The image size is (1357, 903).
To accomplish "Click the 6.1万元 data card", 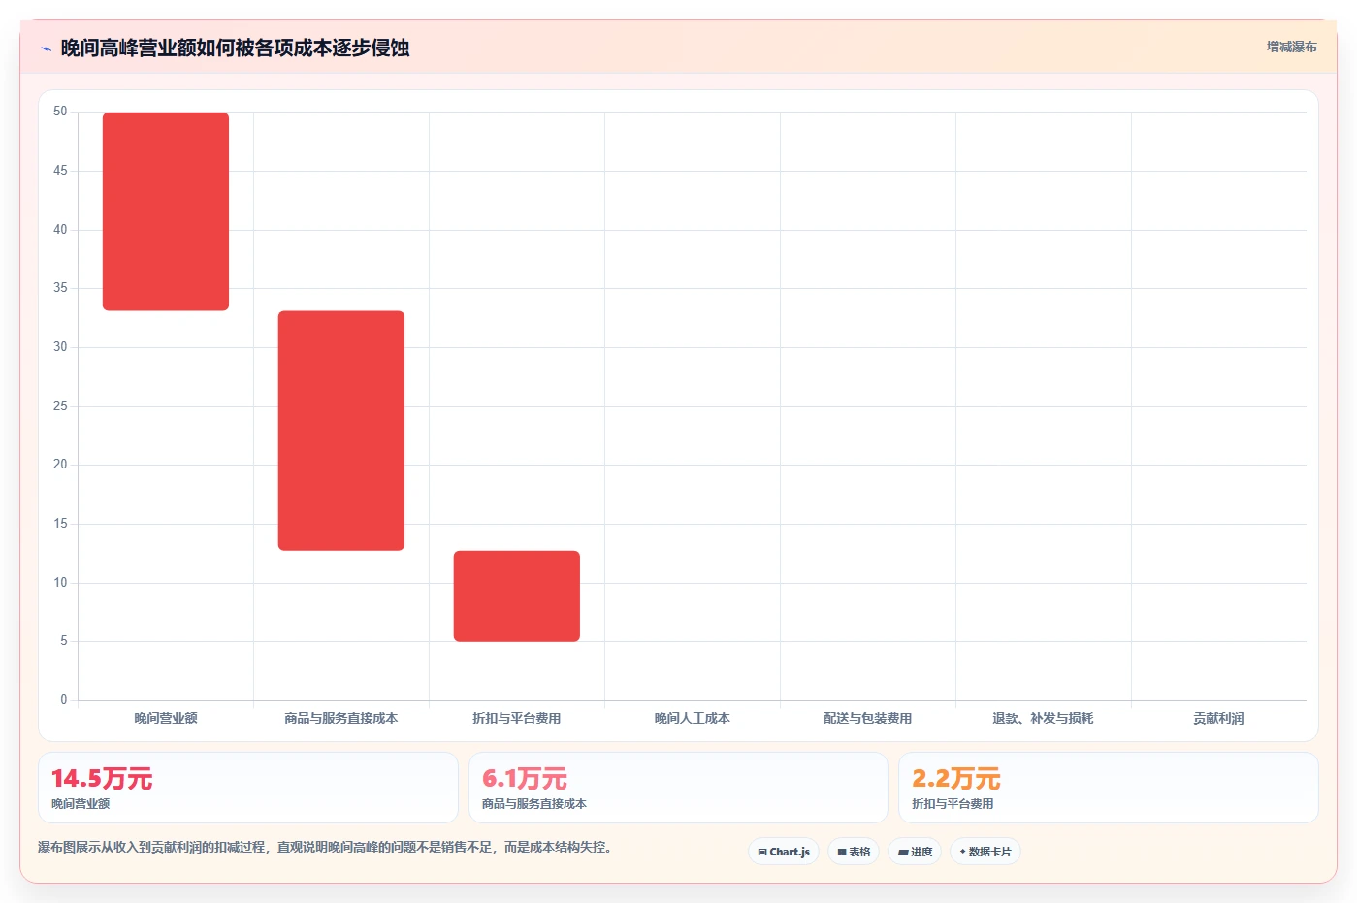I will (x=678, y=788).
